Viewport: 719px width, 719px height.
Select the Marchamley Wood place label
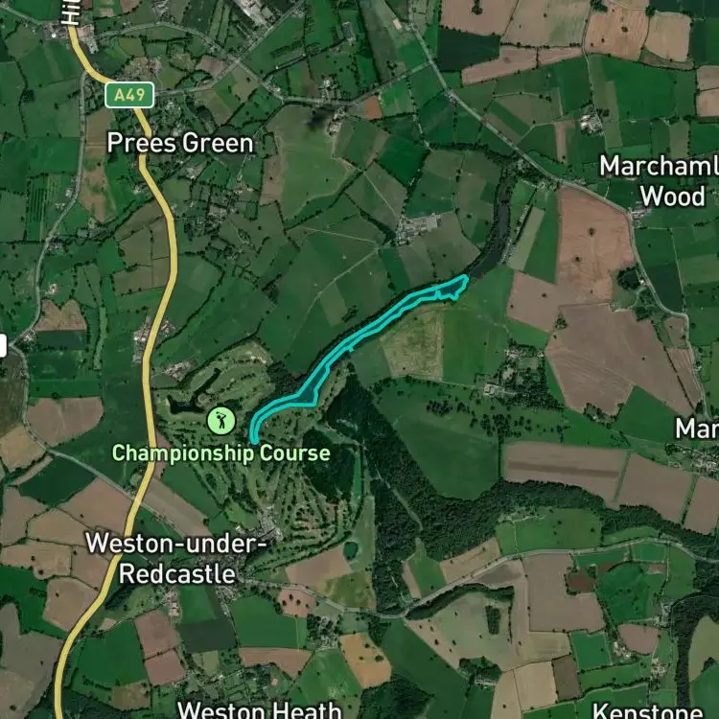pyautogui.click(x=660, y=181)
